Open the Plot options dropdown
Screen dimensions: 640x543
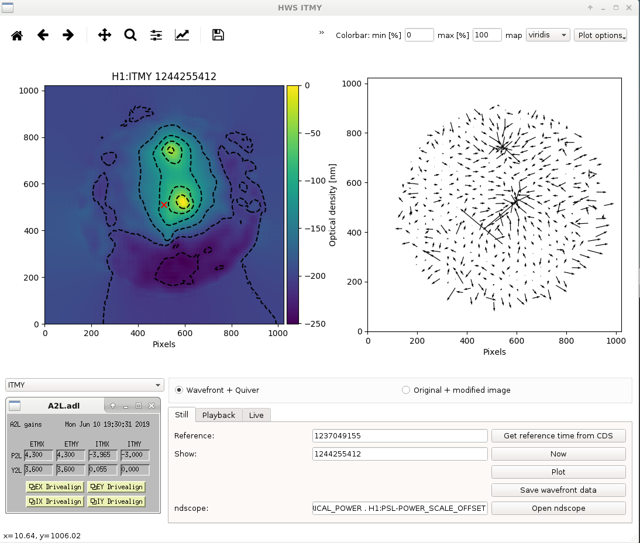coord(600,35)
